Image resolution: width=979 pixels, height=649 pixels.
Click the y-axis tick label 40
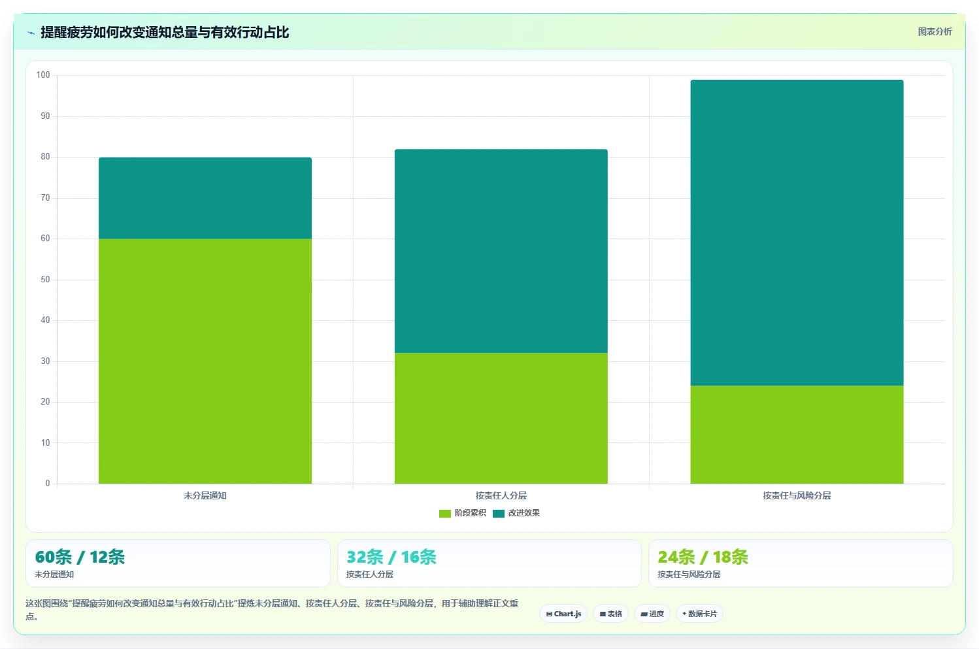(45, 320)
